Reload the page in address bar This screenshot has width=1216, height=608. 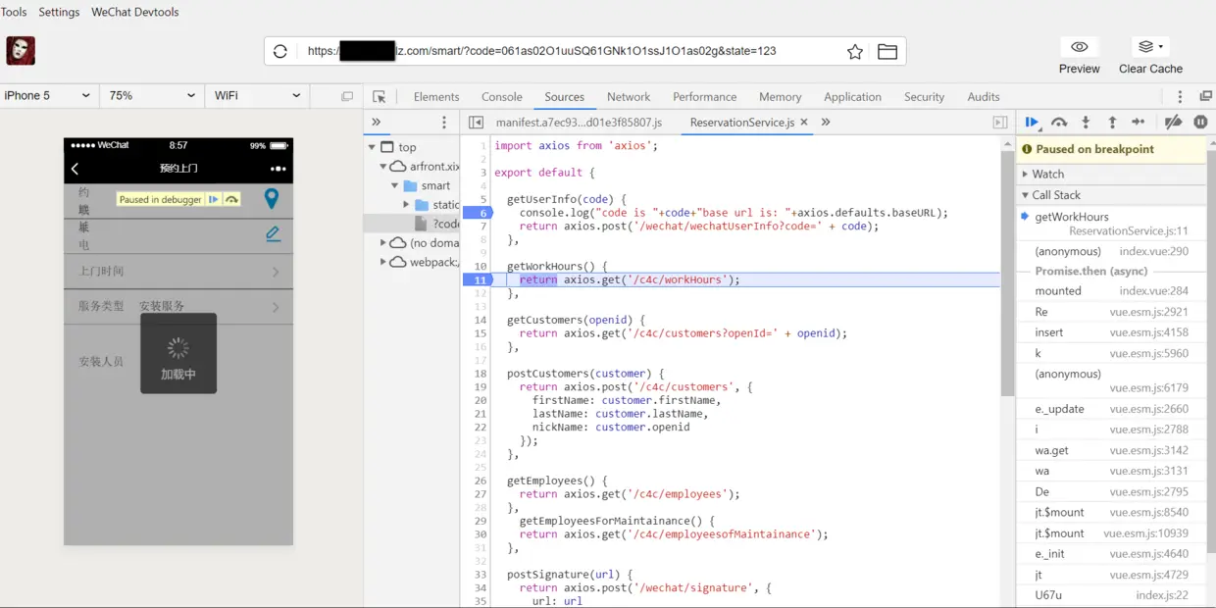click(280, 51)
